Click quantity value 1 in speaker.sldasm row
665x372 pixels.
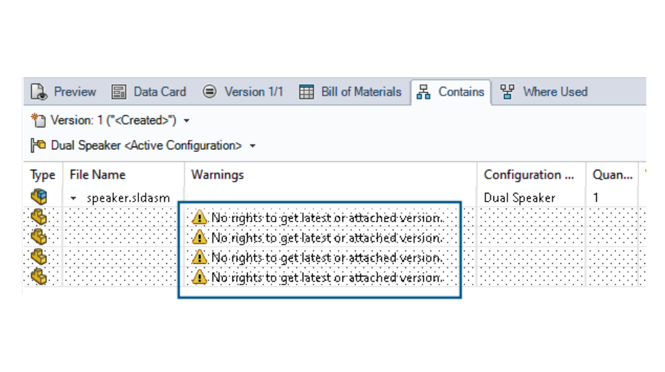596,198
